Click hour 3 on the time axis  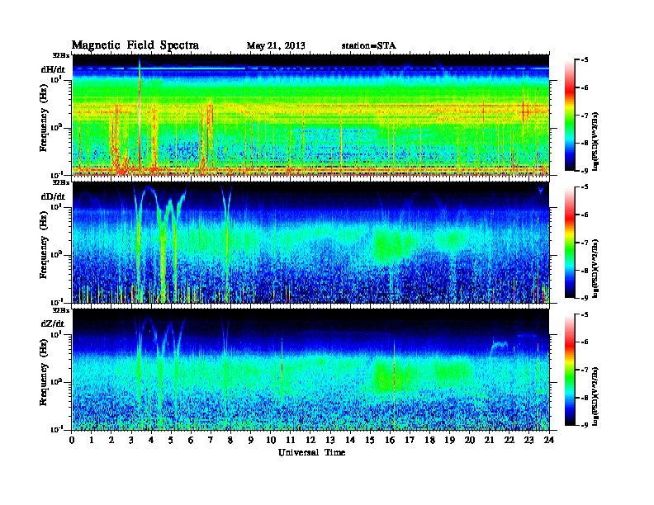click(131, 440)
